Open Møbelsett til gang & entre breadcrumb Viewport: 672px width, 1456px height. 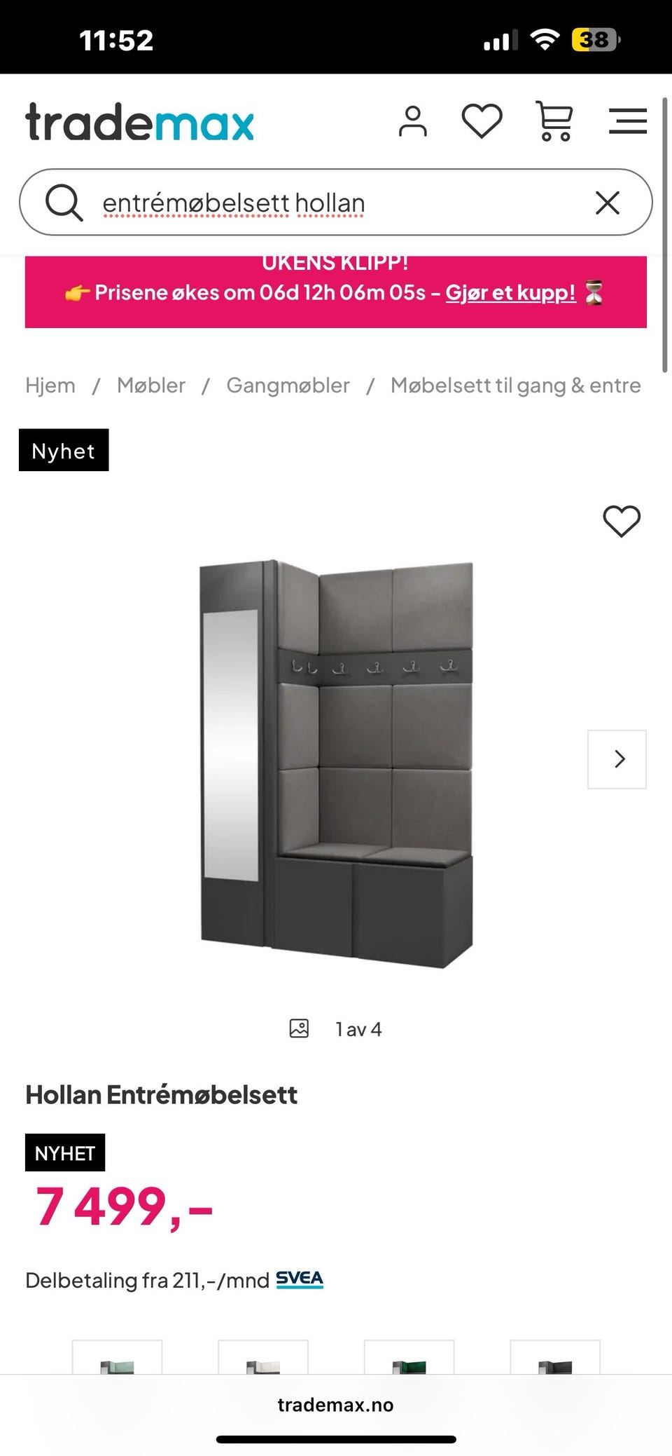coord(515,386)
